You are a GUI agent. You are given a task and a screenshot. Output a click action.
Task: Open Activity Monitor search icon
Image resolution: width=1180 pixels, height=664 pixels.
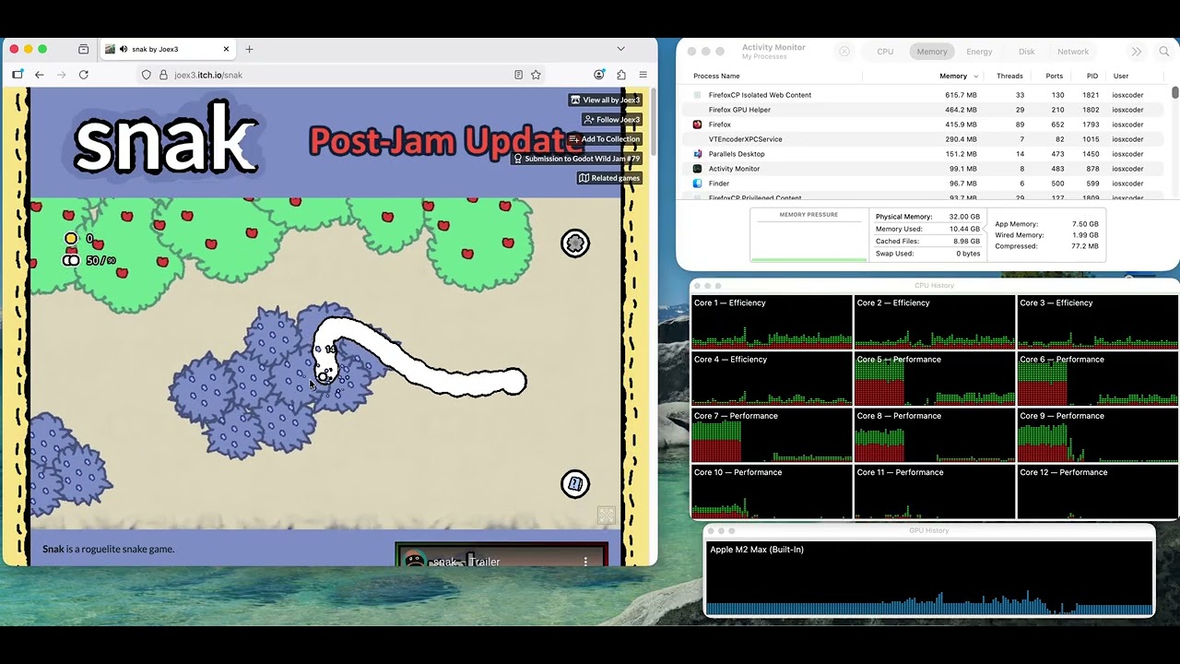coord(1164,52)
